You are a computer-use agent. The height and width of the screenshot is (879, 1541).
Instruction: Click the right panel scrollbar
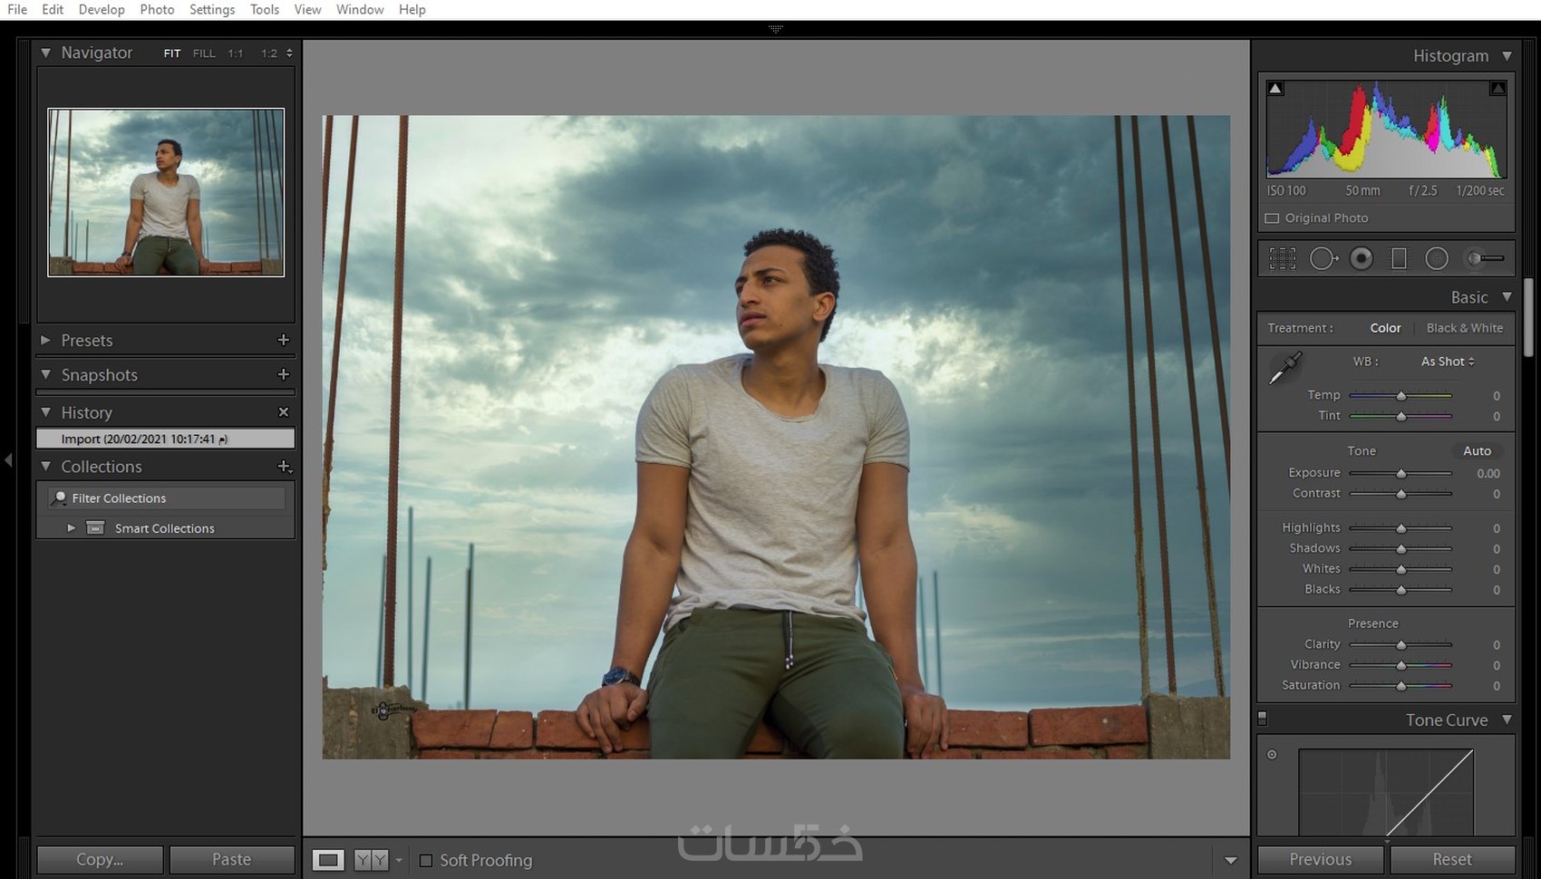tap(1528, 317)
